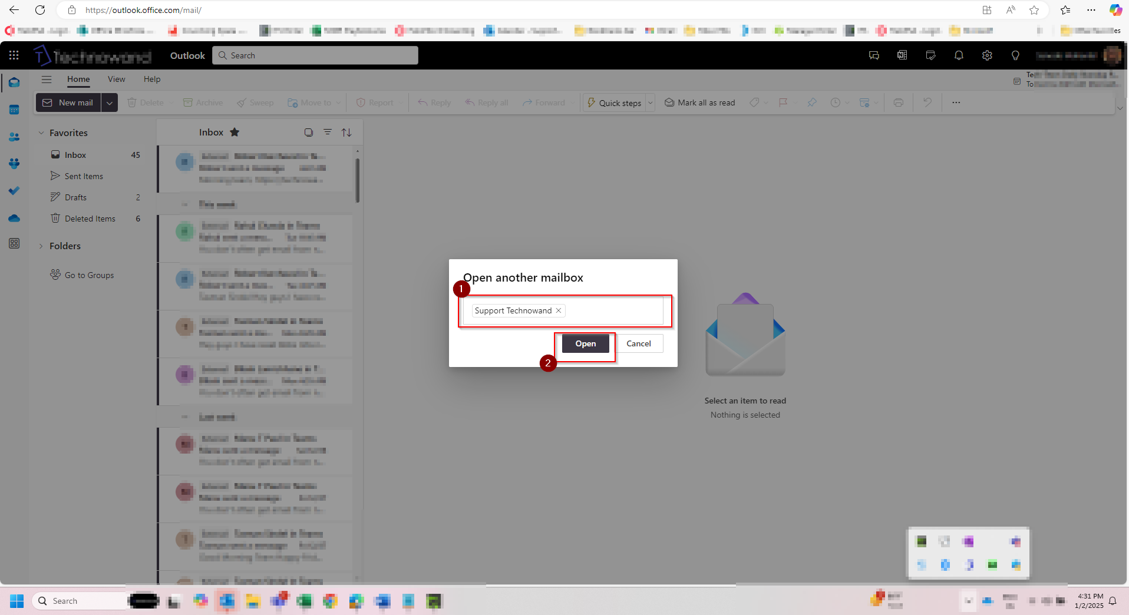1129x615 pixels.
Task: Switch to the Home tab
Action: click(x=78, y=79)
